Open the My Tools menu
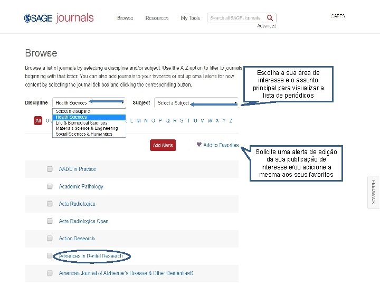 point(190,18)
